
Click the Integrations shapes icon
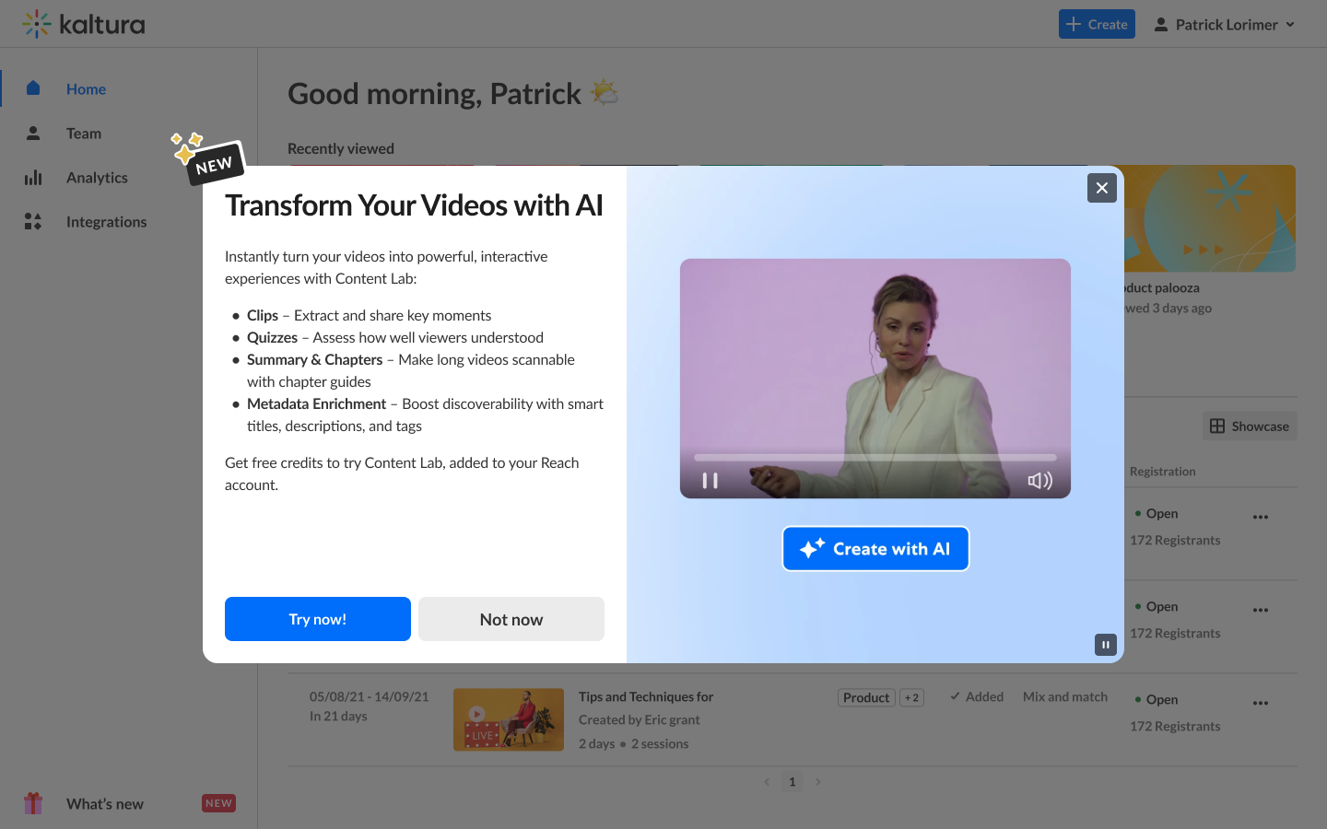point(33,221)
